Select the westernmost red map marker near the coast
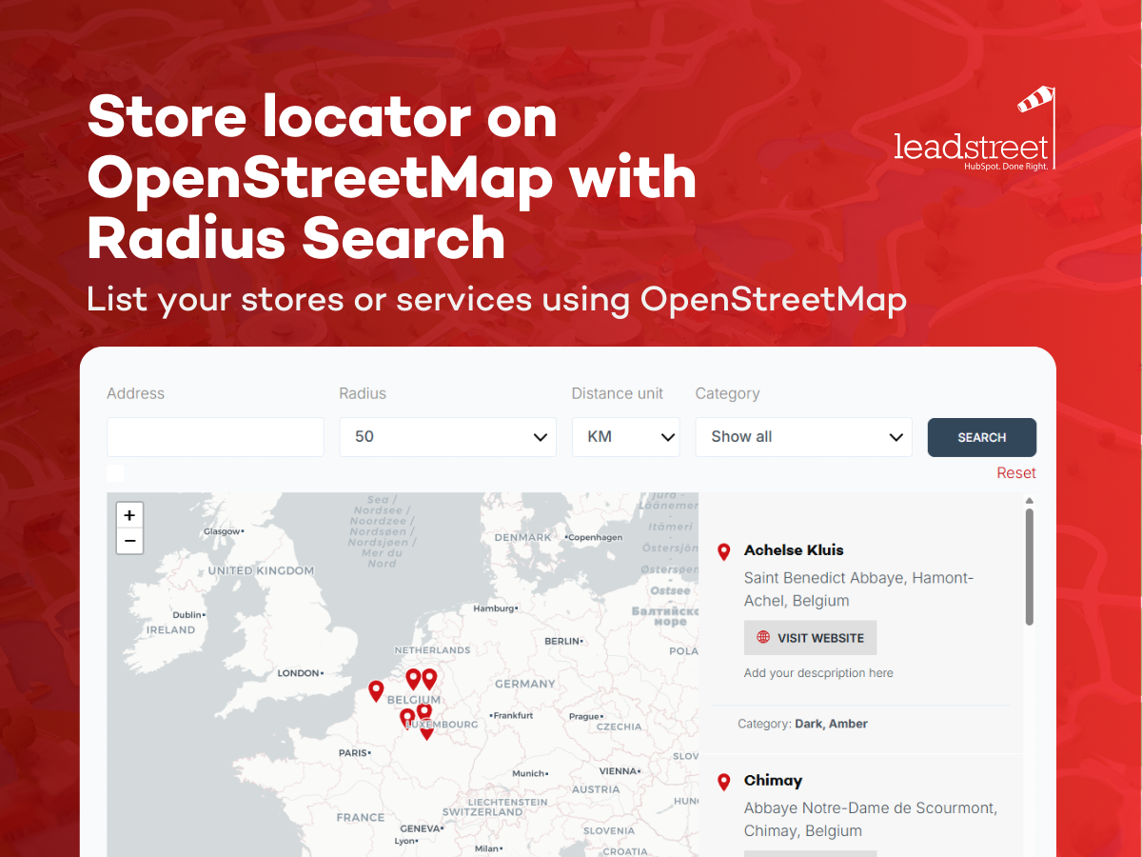 click(376, 691)
